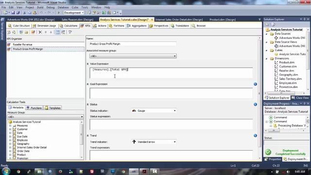
Task: Expand the Customer node in metadata tree
Action: coord(10,129)
